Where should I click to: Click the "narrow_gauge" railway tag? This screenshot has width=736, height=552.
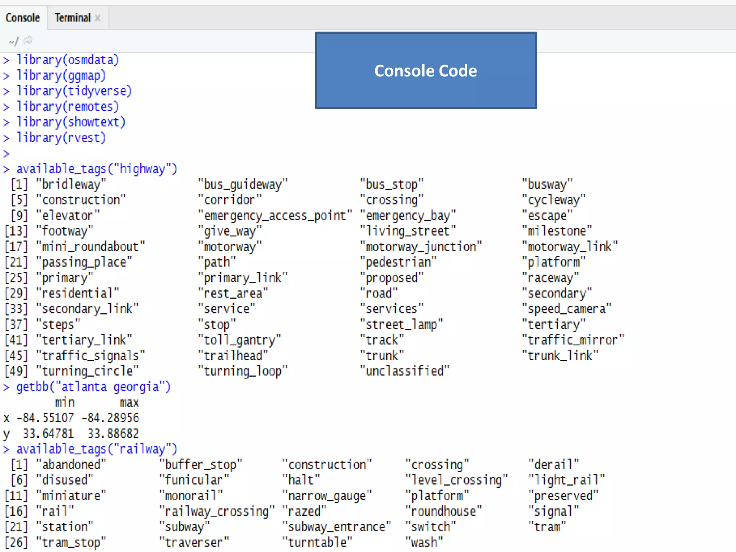[x=327, y=496]
